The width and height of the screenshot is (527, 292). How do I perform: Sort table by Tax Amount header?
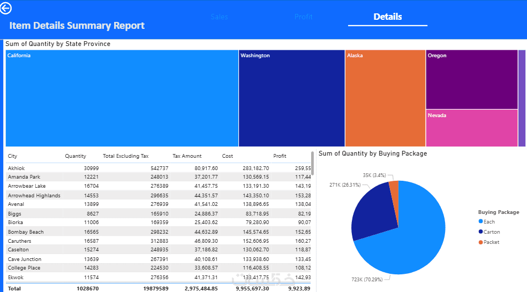187,156
